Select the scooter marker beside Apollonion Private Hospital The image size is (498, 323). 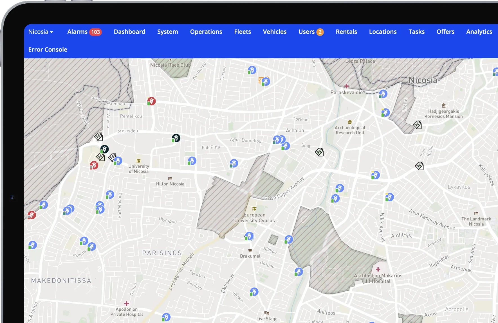(166, 317)
